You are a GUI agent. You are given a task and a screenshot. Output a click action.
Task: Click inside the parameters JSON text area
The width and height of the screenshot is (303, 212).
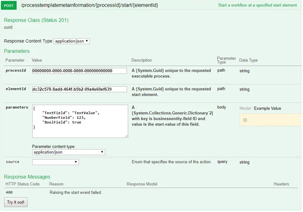[x=80, y=121]
